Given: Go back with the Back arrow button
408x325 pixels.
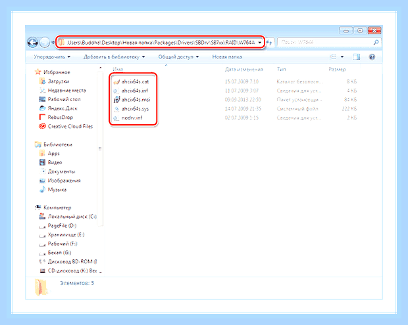Looking at the screenshot, I should pos(32,42).
